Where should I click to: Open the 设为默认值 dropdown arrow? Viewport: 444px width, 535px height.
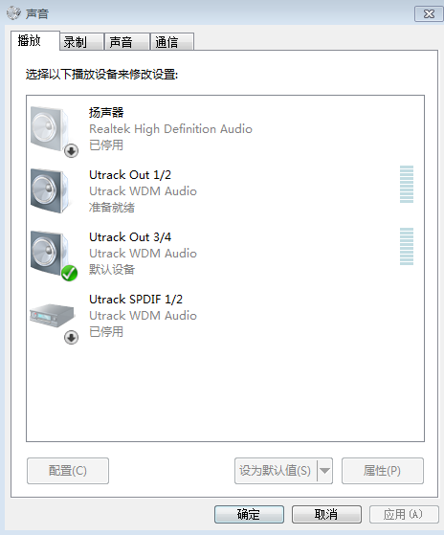[x=325, y=471]
